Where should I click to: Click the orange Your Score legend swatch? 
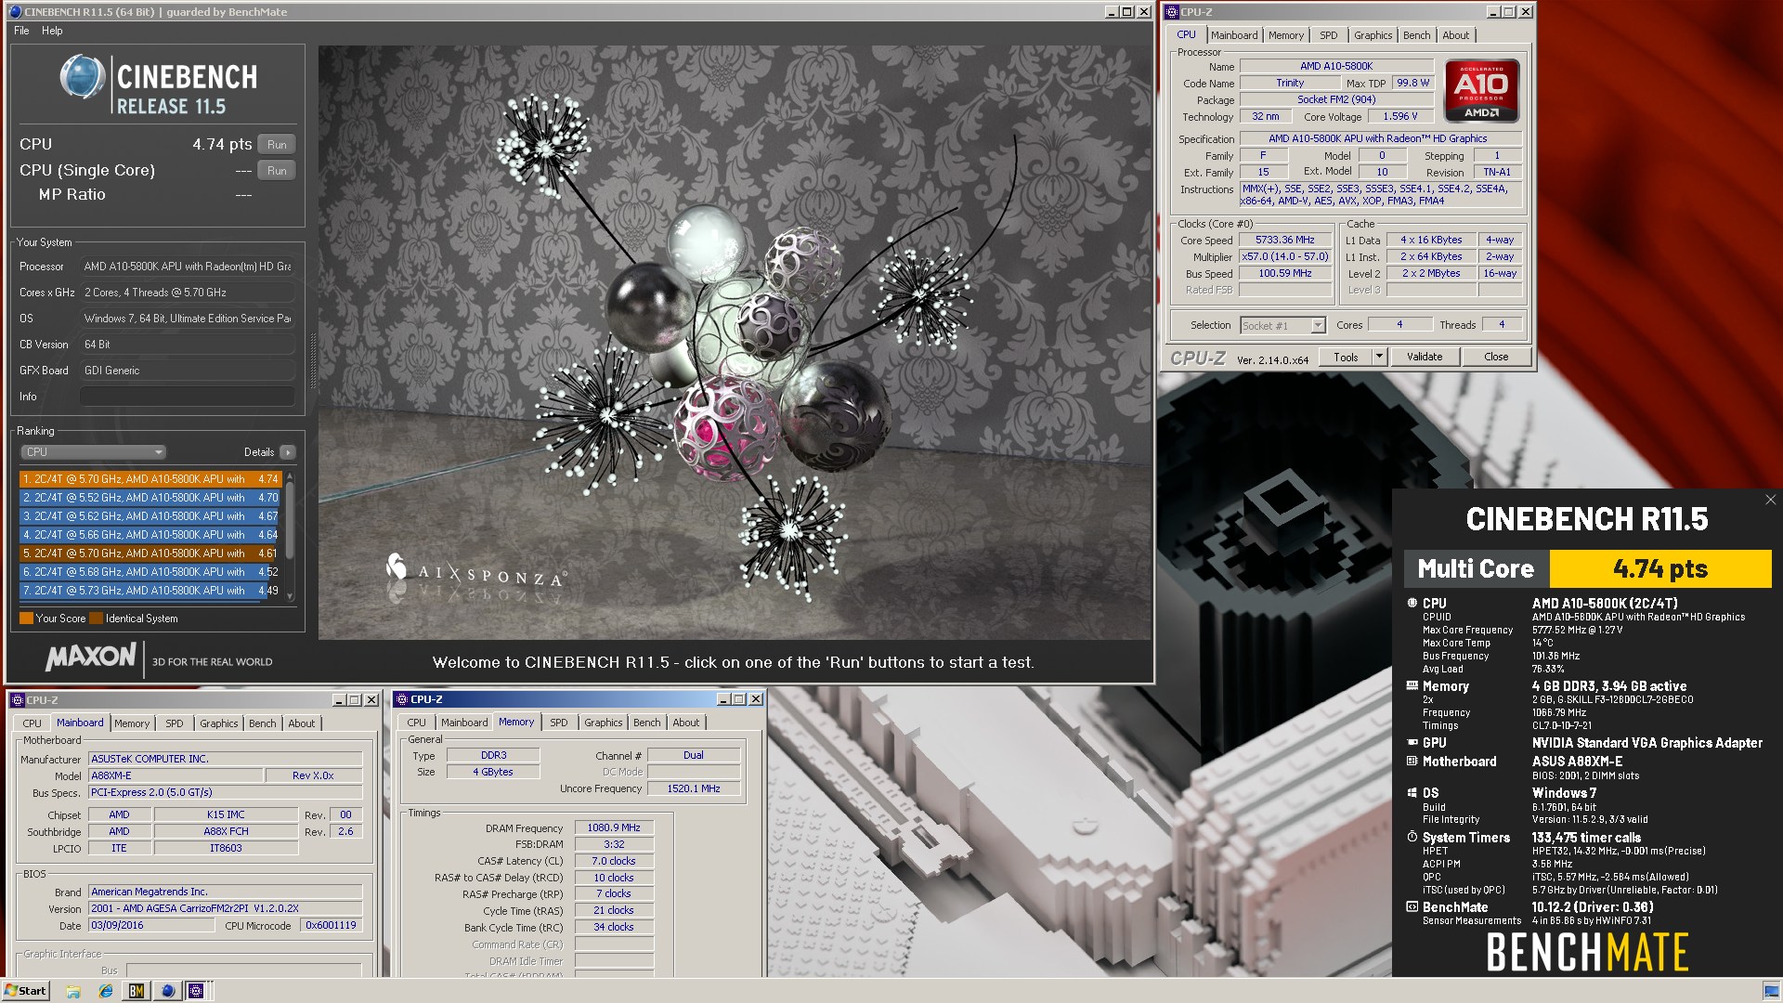26,619
